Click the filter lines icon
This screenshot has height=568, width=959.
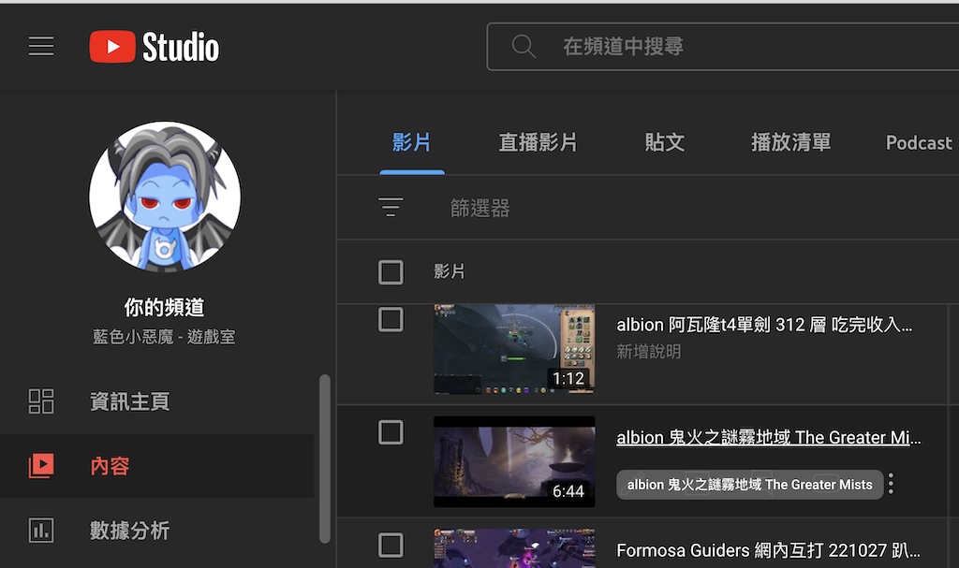pos(391,208)
